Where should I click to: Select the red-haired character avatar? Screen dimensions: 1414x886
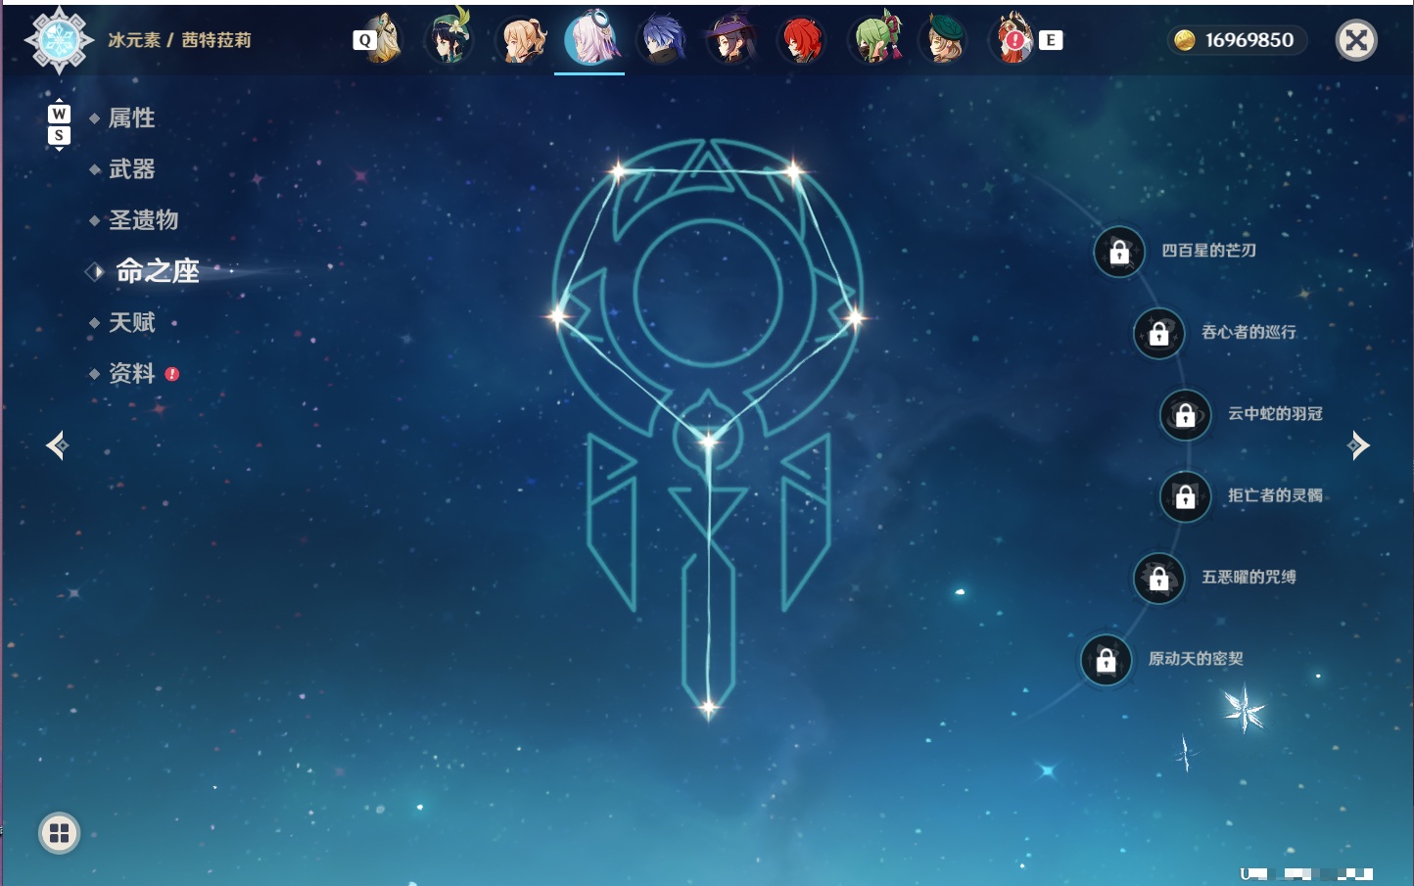point(802,40)
